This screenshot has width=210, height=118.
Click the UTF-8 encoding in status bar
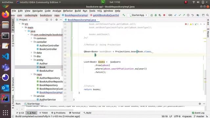[177, 116]
